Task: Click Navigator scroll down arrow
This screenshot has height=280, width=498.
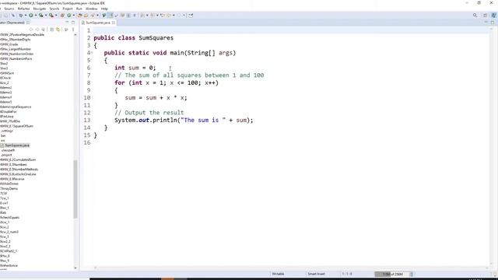Action: tap(75, 268)
